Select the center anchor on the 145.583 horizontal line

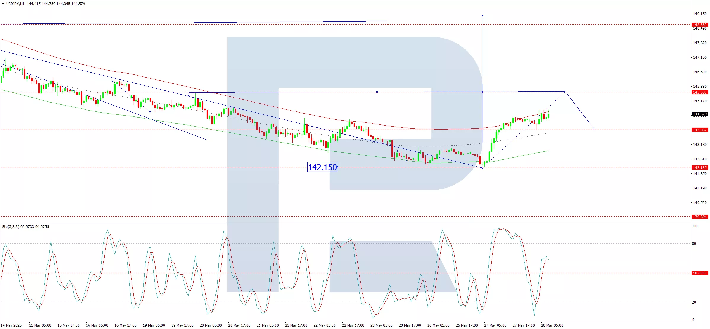pos(377,92)
